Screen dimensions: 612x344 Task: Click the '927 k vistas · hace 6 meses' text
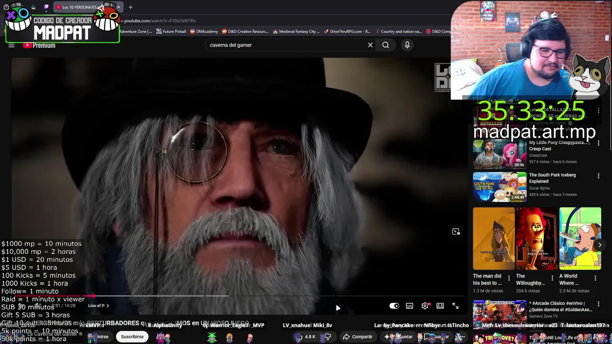553,161
